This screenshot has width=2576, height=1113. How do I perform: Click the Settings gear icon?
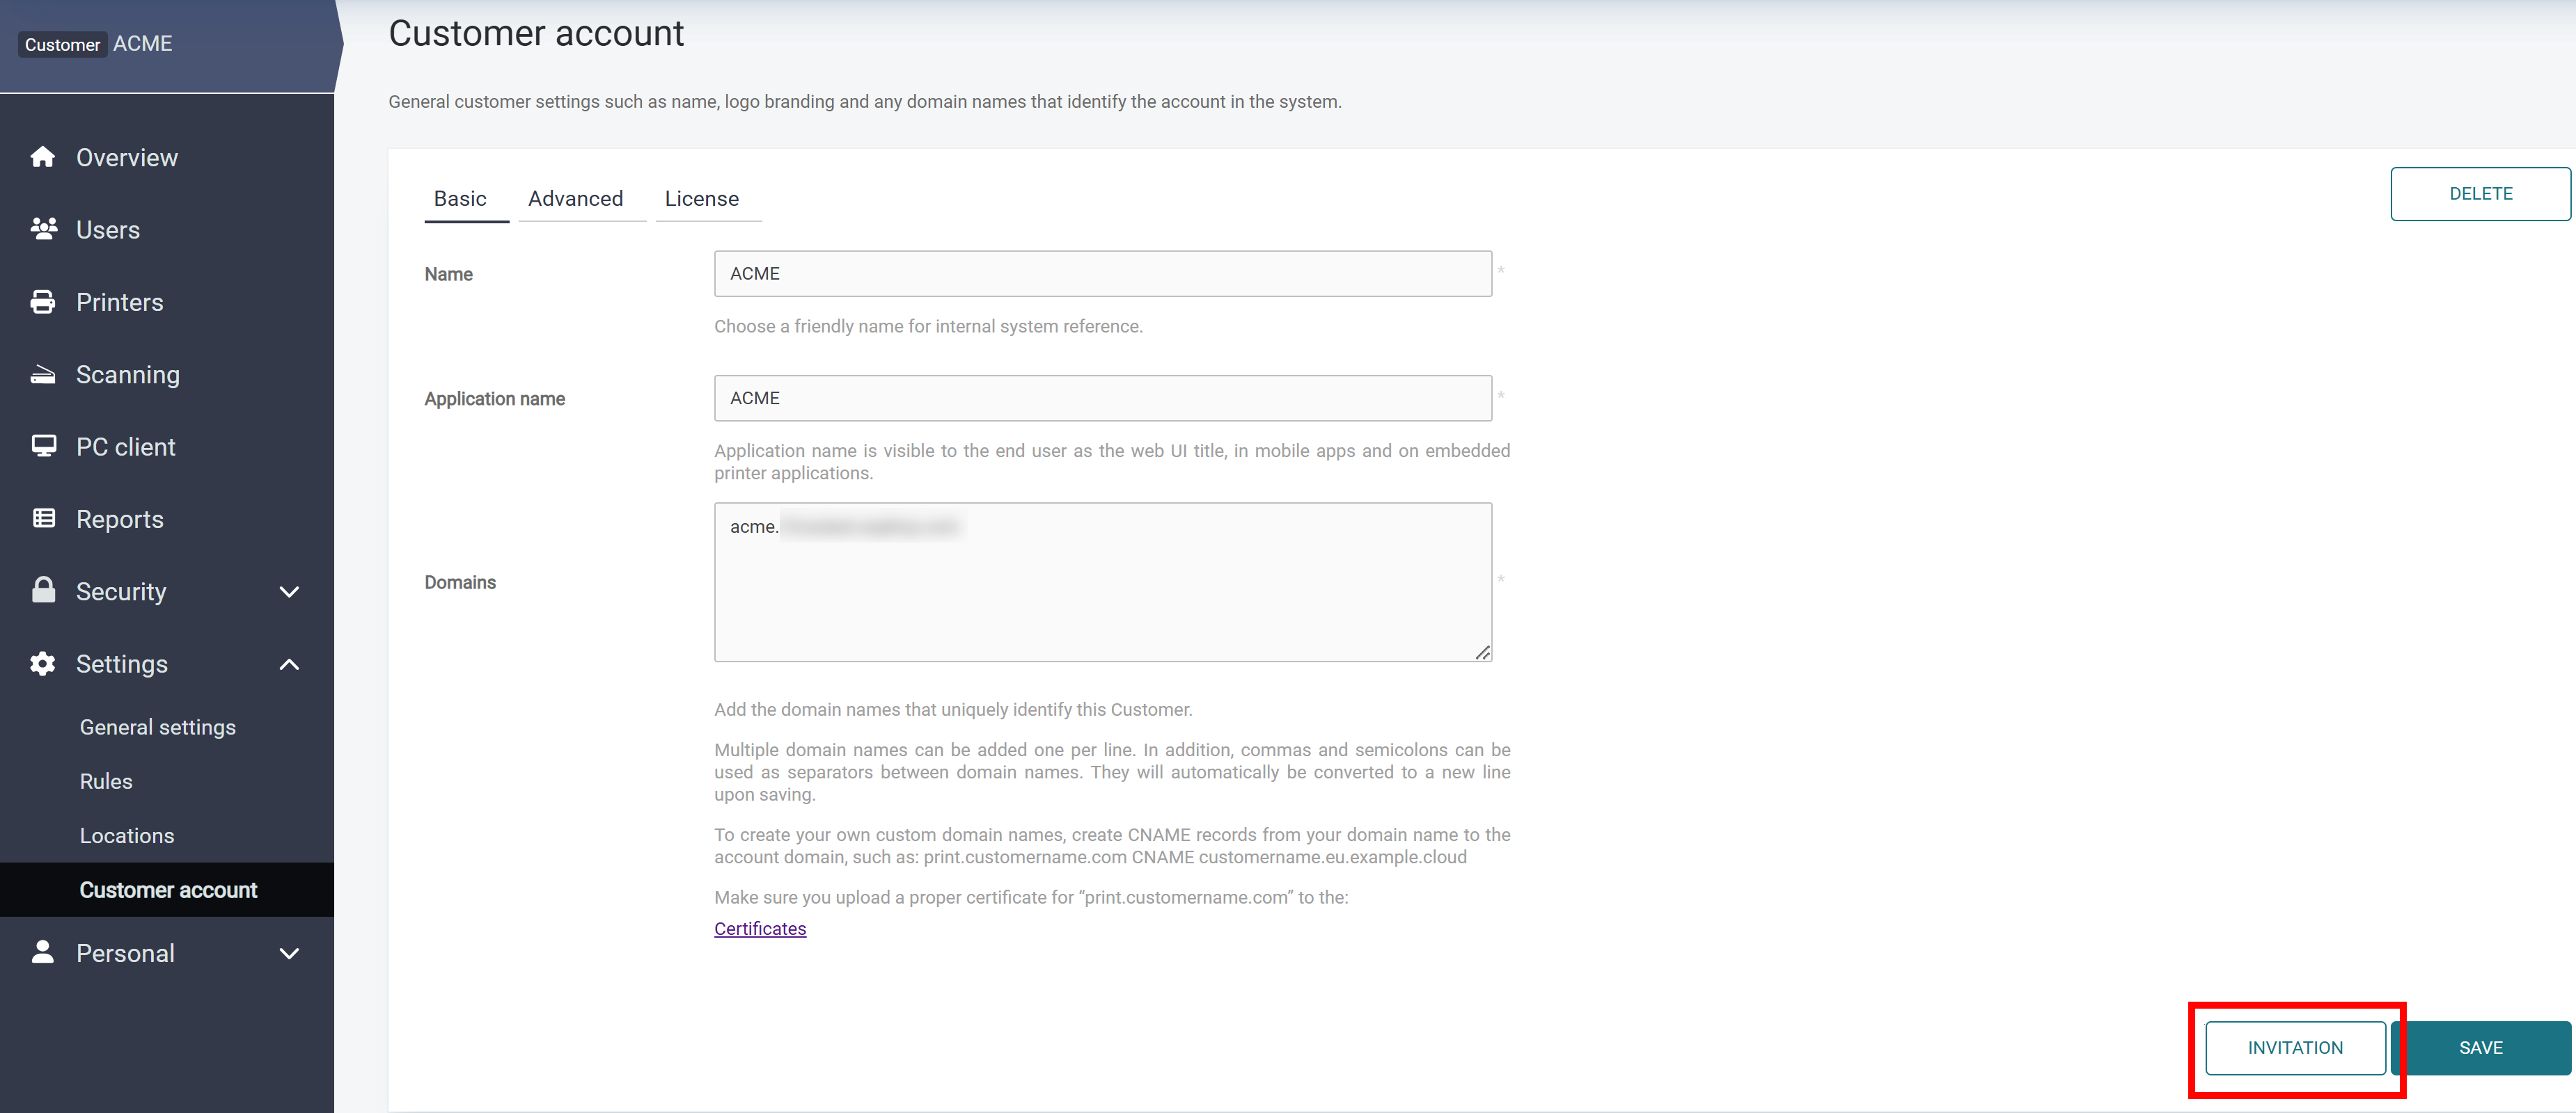coord(43,664)
